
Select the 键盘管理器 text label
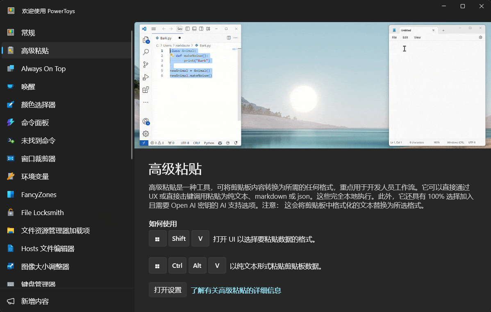click(38, 284)
